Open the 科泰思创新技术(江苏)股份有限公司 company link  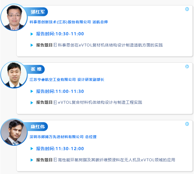pos(60,22)
